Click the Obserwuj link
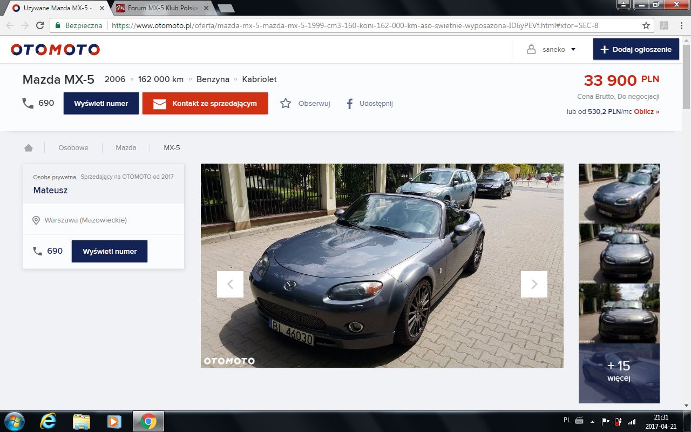 pos(314,103)
